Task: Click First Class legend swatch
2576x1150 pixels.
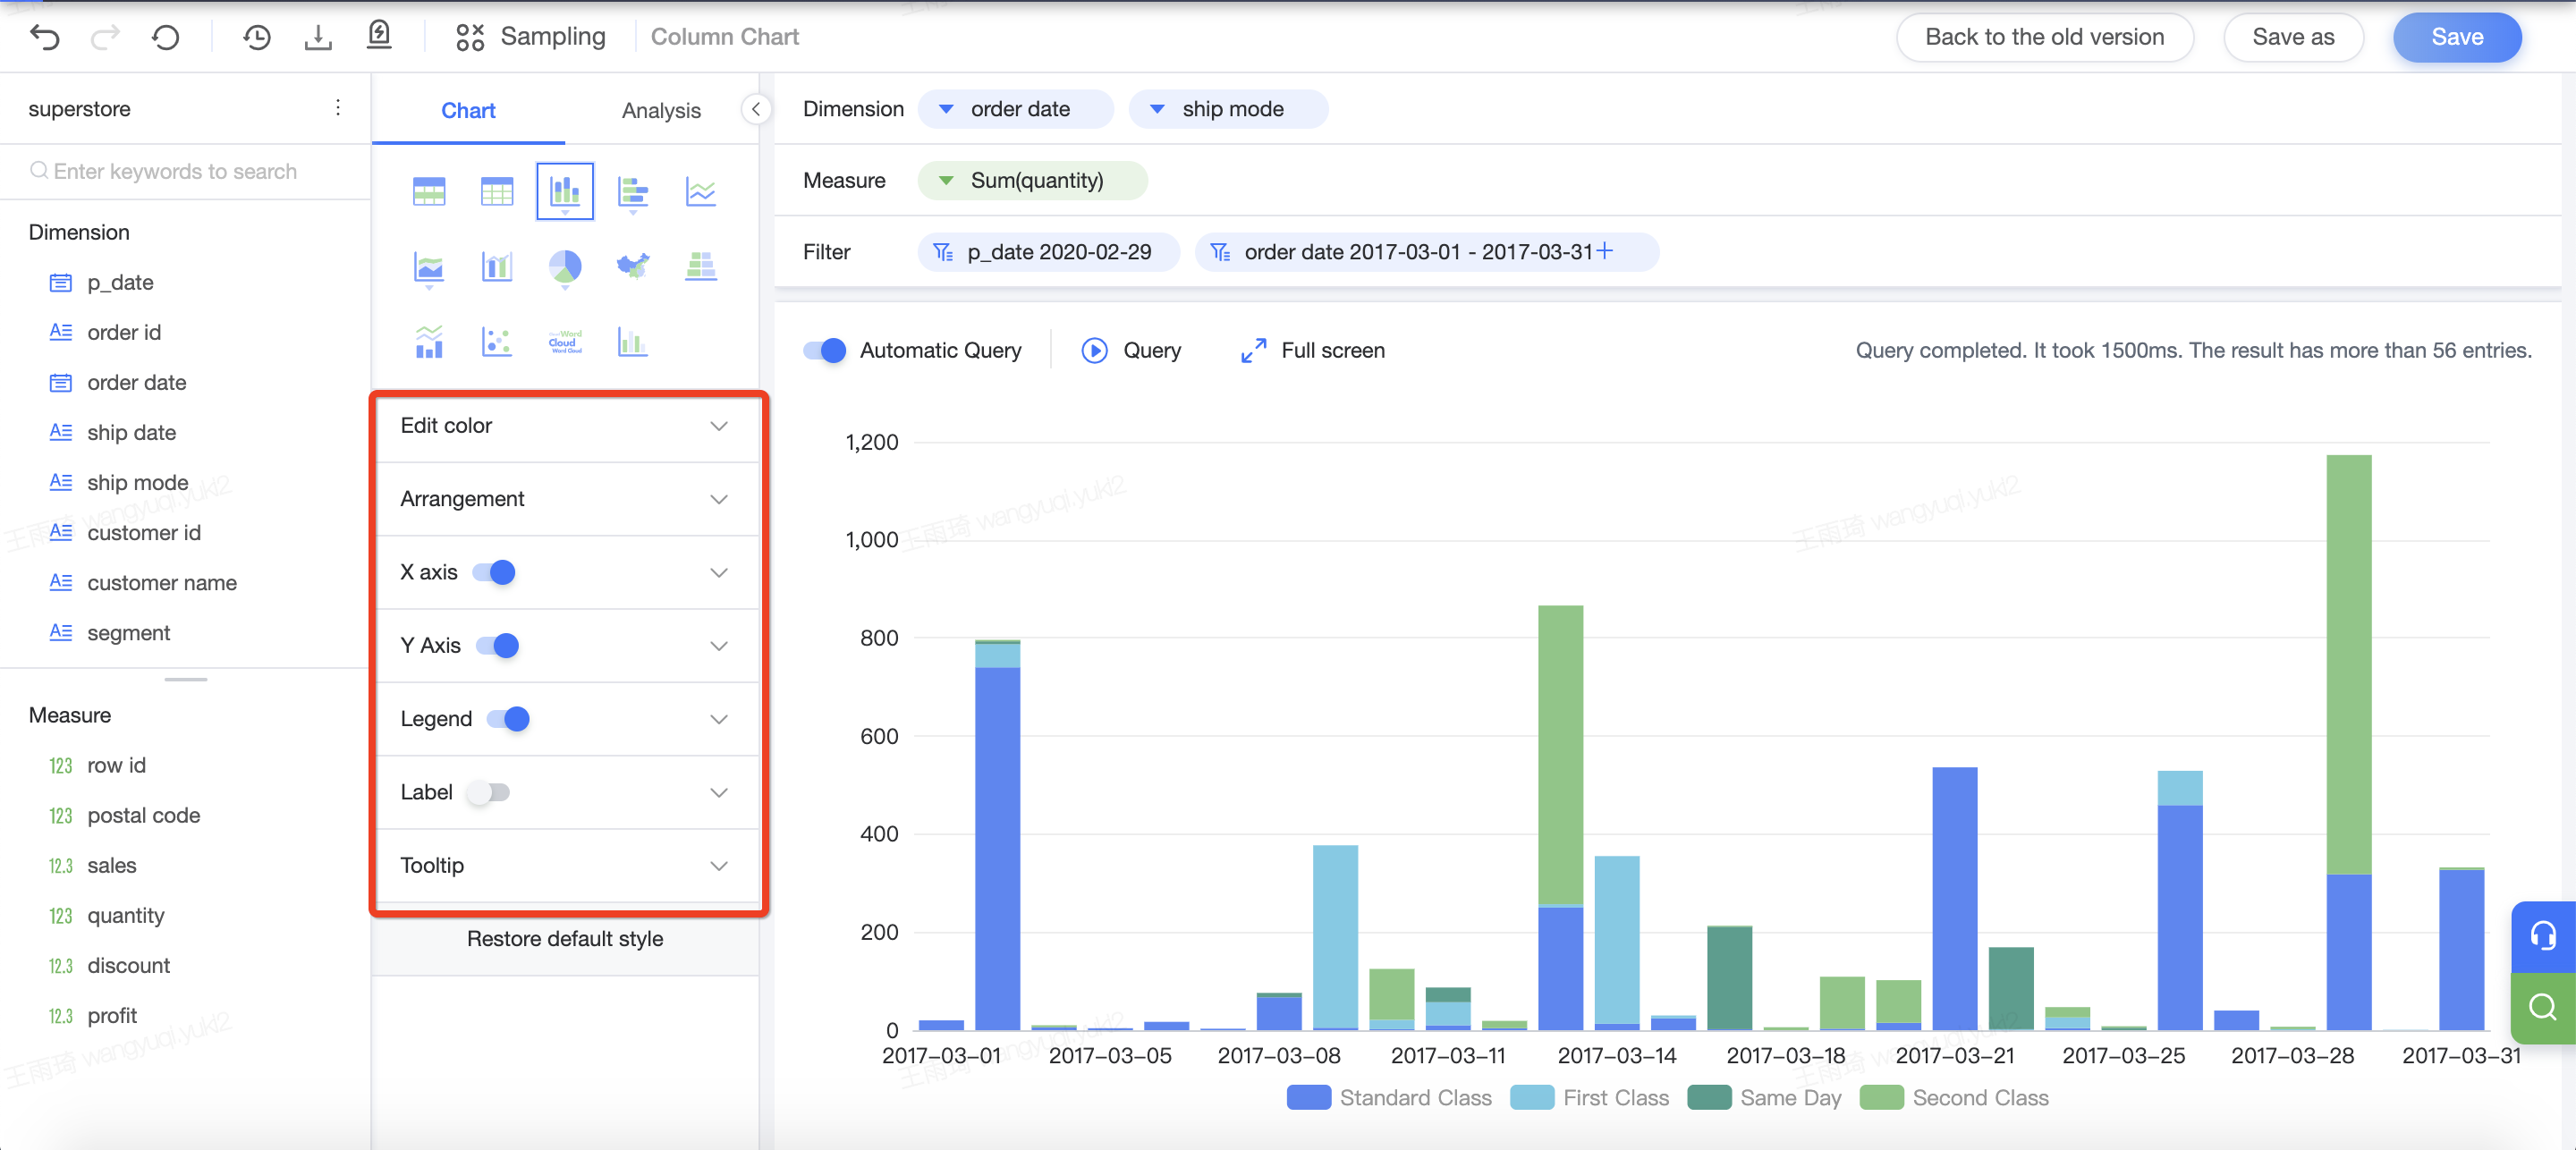Action: click(x=1531, y=1098)
